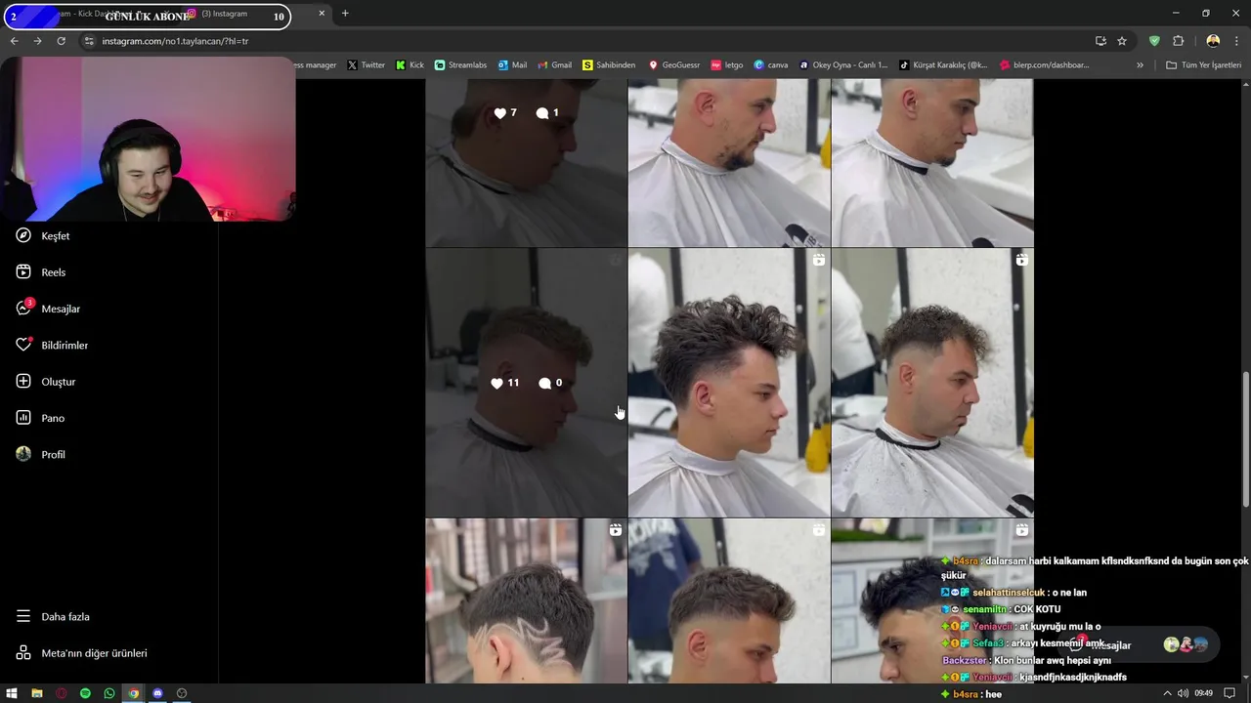Click chat username senamiltn

pos(985,609)
